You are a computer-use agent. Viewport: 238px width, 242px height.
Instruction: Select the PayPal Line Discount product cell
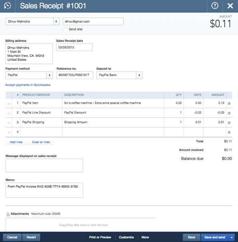tap(42, 113)
